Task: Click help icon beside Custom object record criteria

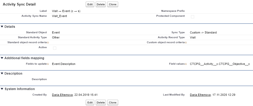Action: tap(186, 42)
